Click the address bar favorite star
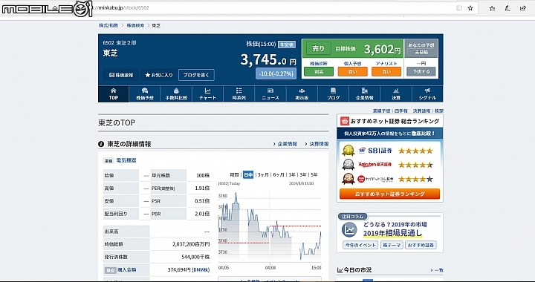Viewport: 535px width, 282px height. (470, 8)
